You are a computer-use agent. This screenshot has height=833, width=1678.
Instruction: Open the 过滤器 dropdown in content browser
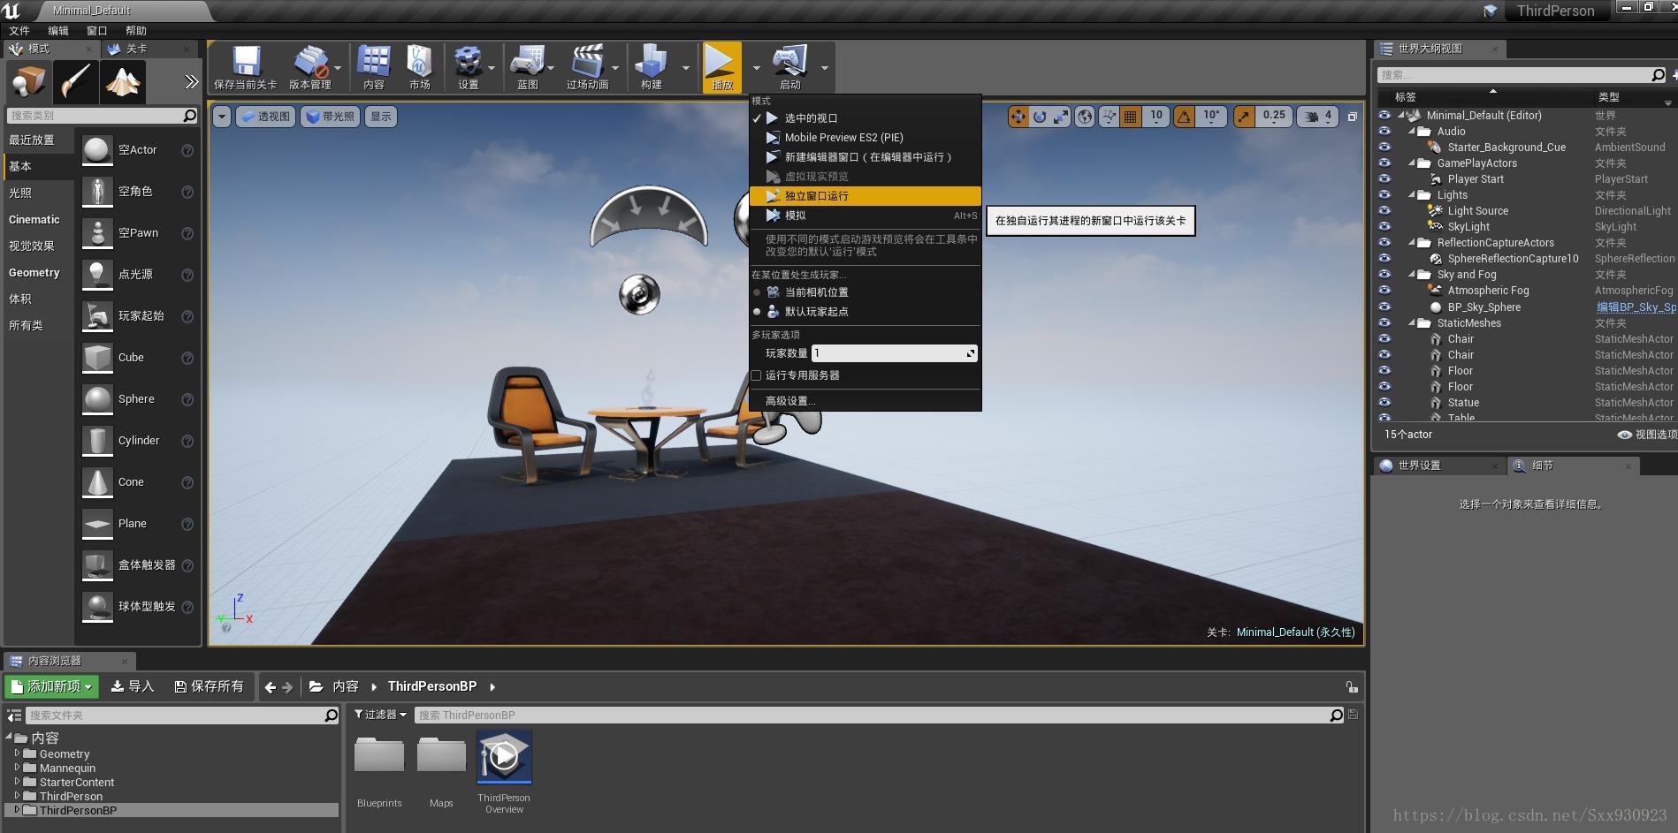(x=378, y=714)
